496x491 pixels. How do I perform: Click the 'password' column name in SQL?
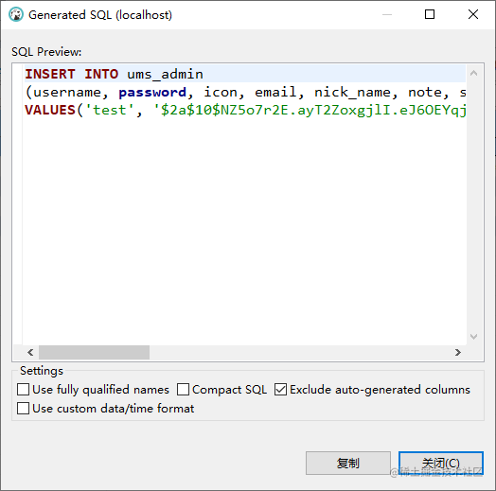tap(152, 93)
